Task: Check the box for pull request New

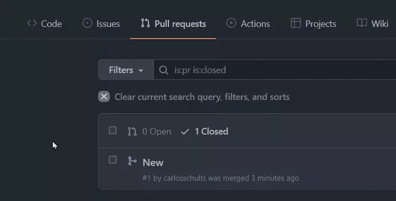Action: tap(112, 160)
